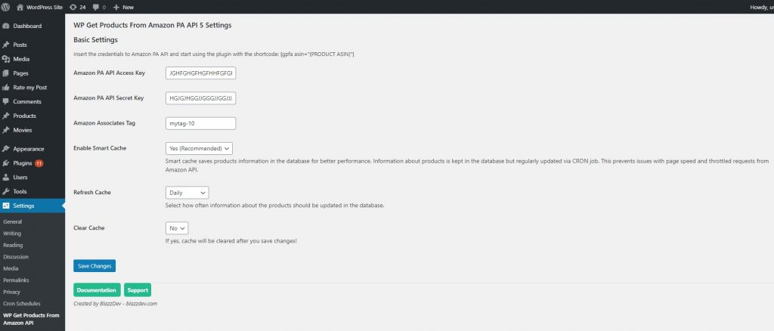Click the Save Changes button
774x331 pixels.
point(94,266)
